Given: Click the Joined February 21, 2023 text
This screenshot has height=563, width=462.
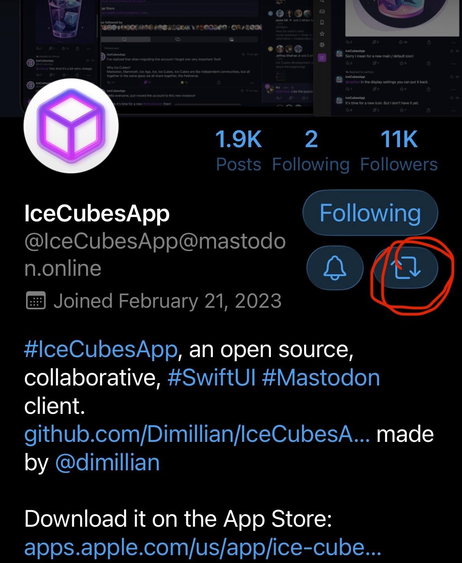Looking at the screenshot, I should 167,301.
